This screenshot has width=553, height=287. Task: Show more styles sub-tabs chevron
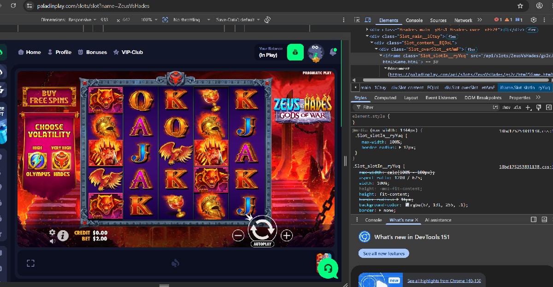click(538, 98)
